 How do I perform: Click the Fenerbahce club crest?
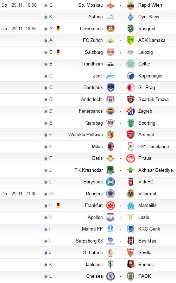110,111
